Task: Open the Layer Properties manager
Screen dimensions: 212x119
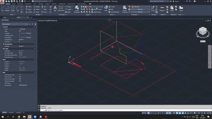Action: click(x=77, y=9)
